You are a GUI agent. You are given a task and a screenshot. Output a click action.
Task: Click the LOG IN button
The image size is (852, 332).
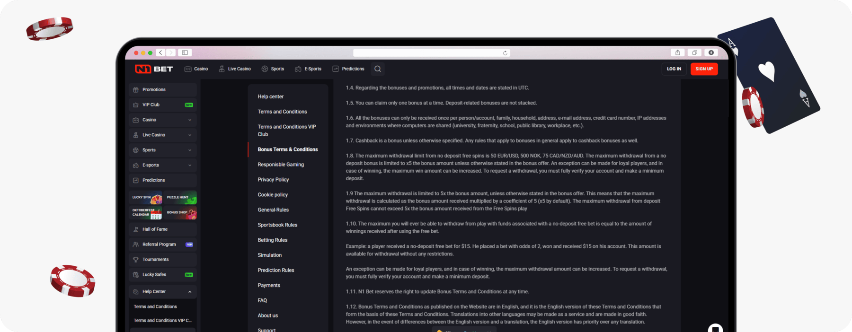[x=674, y=69]
